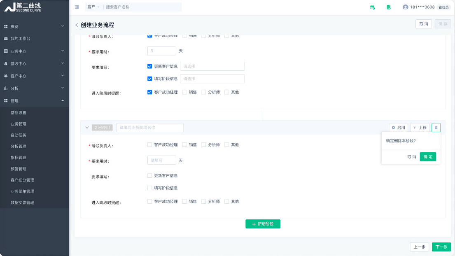Click the 上移 move-up button for stage 2

(x=420, y=127)
